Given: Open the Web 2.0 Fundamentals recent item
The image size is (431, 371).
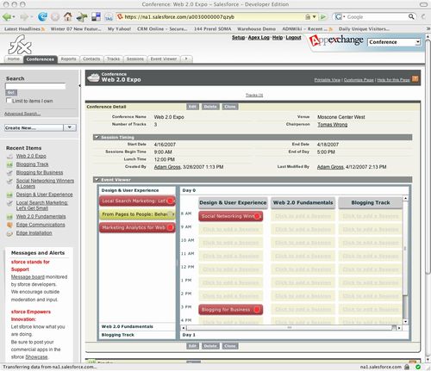Looking at the screenshot, I should point(41,217).
